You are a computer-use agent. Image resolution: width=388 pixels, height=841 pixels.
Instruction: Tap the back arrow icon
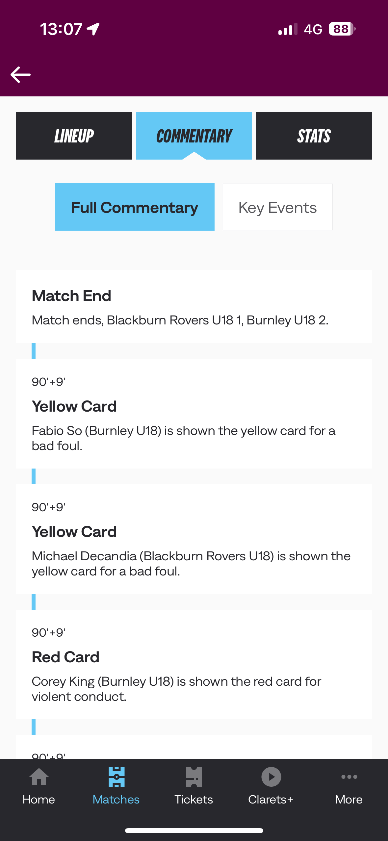click(20, 75)
